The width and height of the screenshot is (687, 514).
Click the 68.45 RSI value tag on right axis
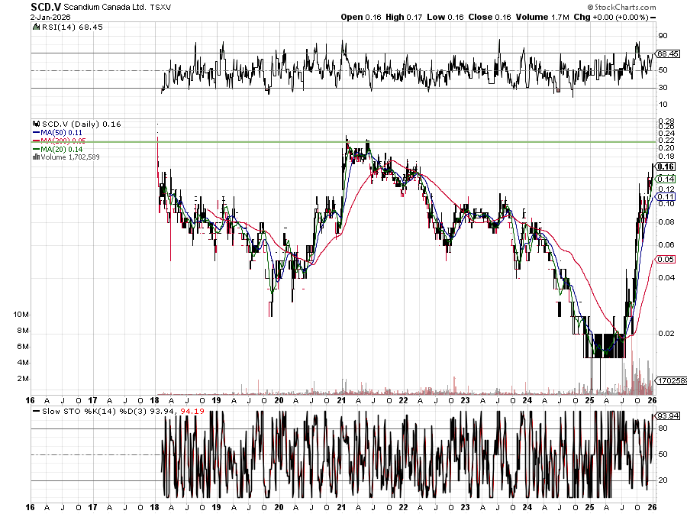point(668,53)
